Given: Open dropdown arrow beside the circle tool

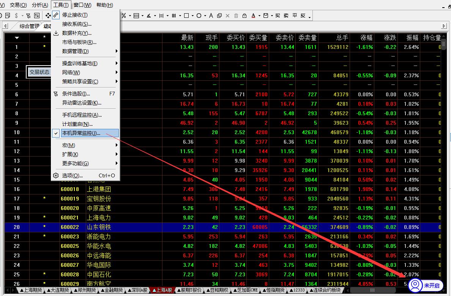Looking at the screenshot, I should point(205,16).
